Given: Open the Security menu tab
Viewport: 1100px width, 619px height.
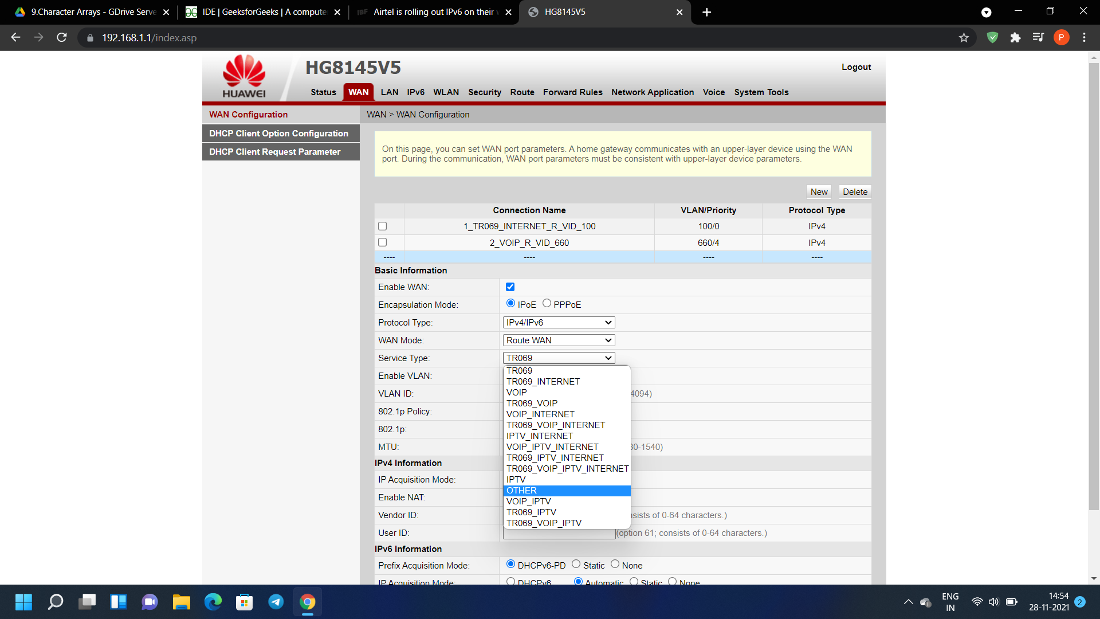Looking at the screenshot, I should 485,92.
